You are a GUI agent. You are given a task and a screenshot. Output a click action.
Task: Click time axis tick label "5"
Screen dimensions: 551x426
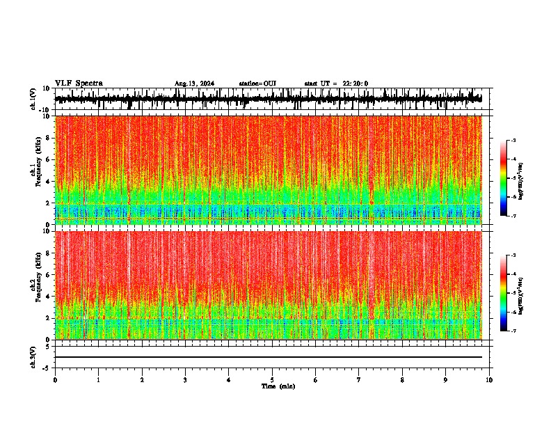click(272, 380)
